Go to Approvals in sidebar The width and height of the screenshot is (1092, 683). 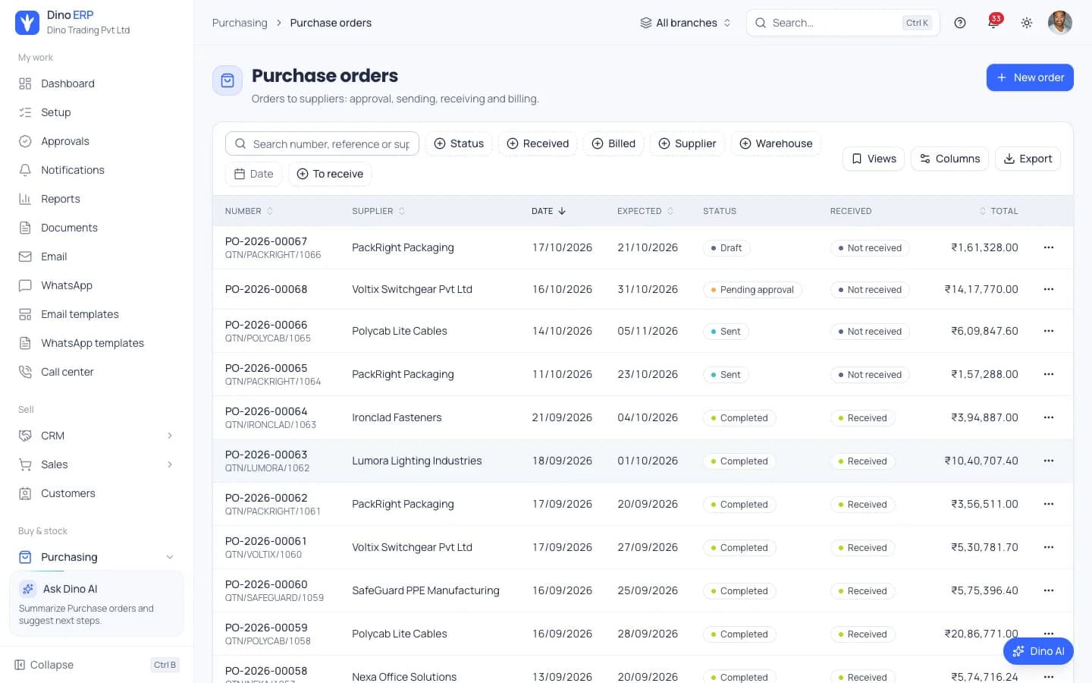click(96, 141)
